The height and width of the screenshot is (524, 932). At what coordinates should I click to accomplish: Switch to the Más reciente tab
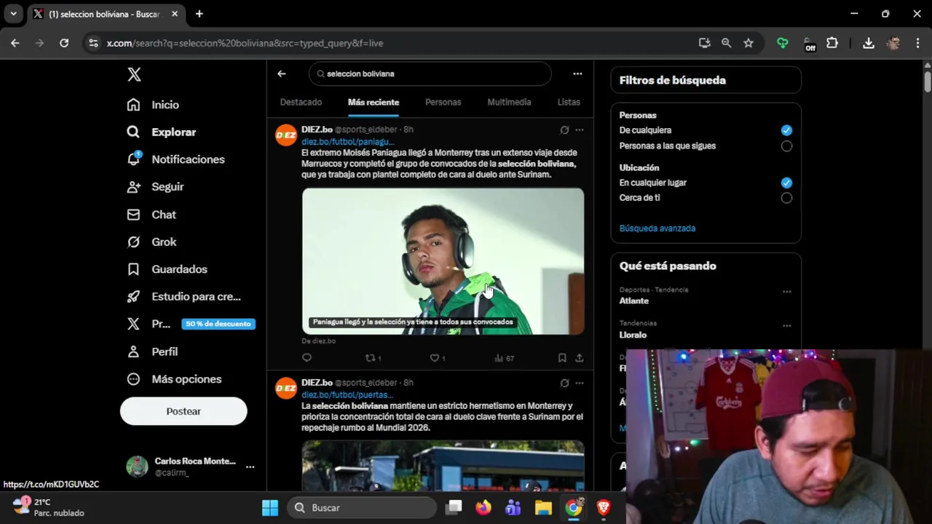click(374, 103)
